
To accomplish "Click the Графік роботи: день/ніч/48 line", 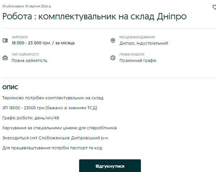I will click(x=30, y=118).
